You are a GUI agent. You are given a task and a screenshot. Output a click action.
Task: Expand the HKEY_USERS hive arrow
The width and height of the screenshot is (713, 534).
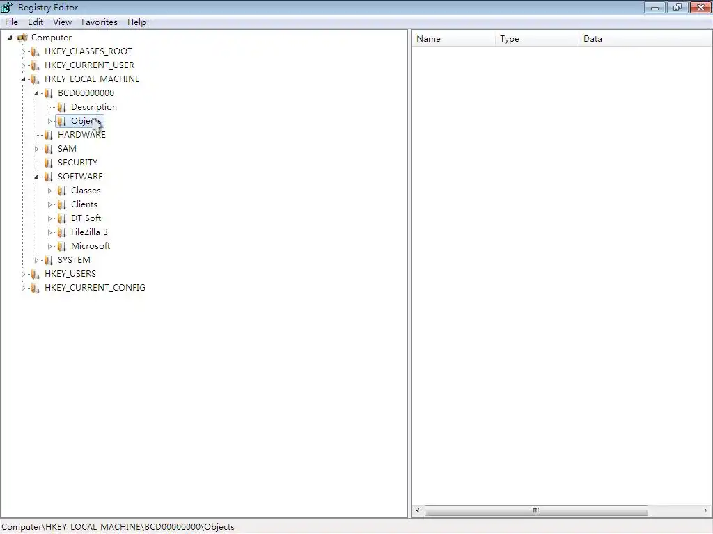click(23, 274)
